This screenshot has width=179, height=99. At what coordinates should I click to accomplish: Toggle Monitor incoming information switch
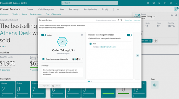tap(129, 35)
